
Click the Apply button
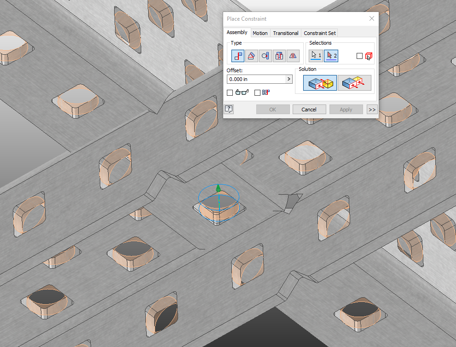click(x=346, y=110)
